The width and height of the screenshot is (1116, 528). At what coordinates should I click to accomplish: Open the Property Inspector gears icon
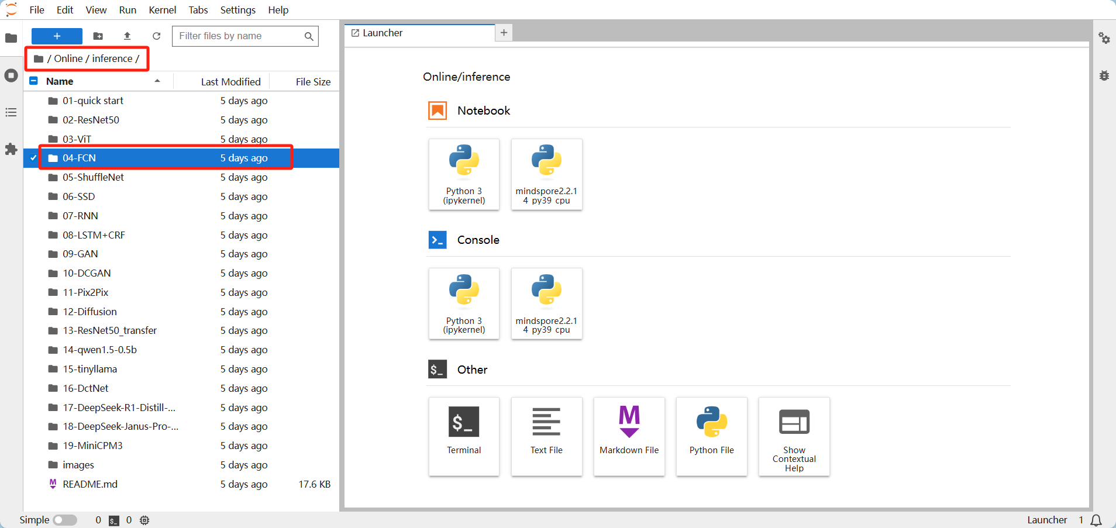coord(1104,38)
